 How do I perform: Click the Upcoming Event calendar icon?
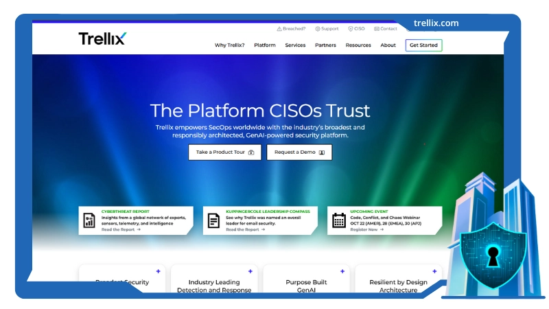coord(339,220)
